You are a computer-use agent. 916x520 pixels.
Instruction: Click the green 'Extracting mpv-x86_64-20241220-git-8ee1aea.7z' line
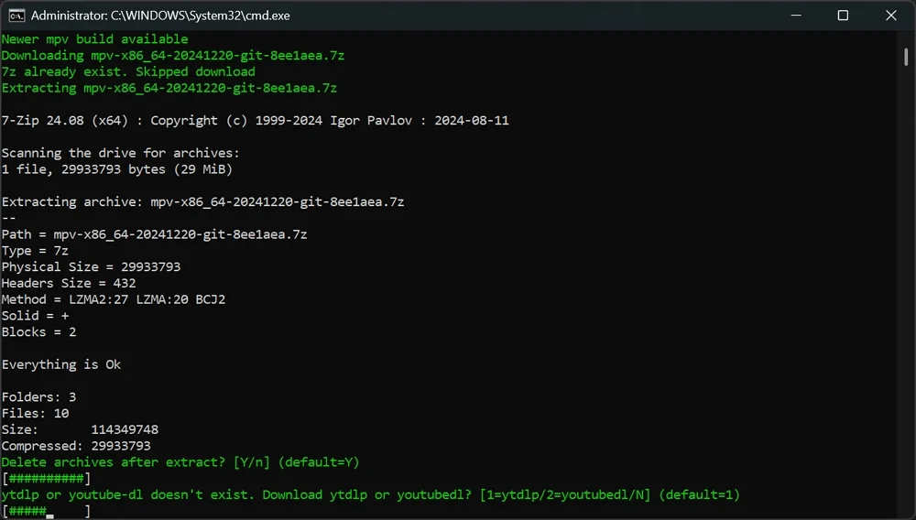tap(169, 88)
